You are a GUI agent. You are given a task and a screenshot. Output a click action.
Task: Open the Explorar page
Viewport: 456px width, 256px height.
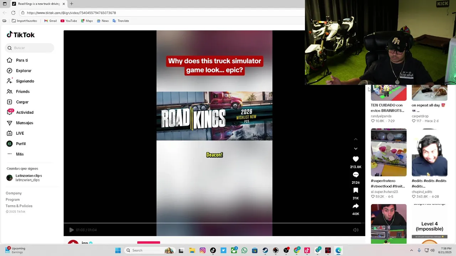click(x=24, y=71)
